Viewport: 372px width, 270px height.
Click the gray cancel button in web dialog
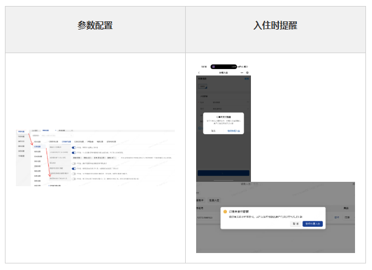pyautogui.click(x=296, y=224)
